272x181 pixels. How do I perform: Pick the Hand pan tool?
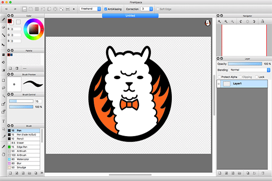click(x=4, y=154)
